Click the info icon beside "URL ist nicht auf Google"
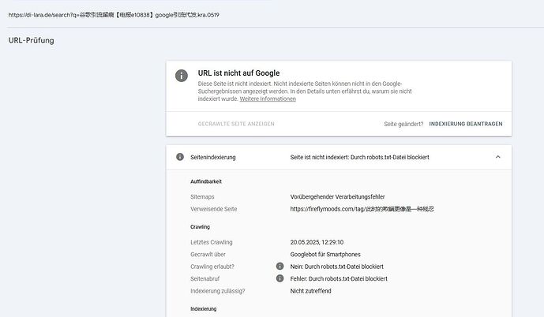Screen dimensions: 544x317 click(x=182, y=76)
